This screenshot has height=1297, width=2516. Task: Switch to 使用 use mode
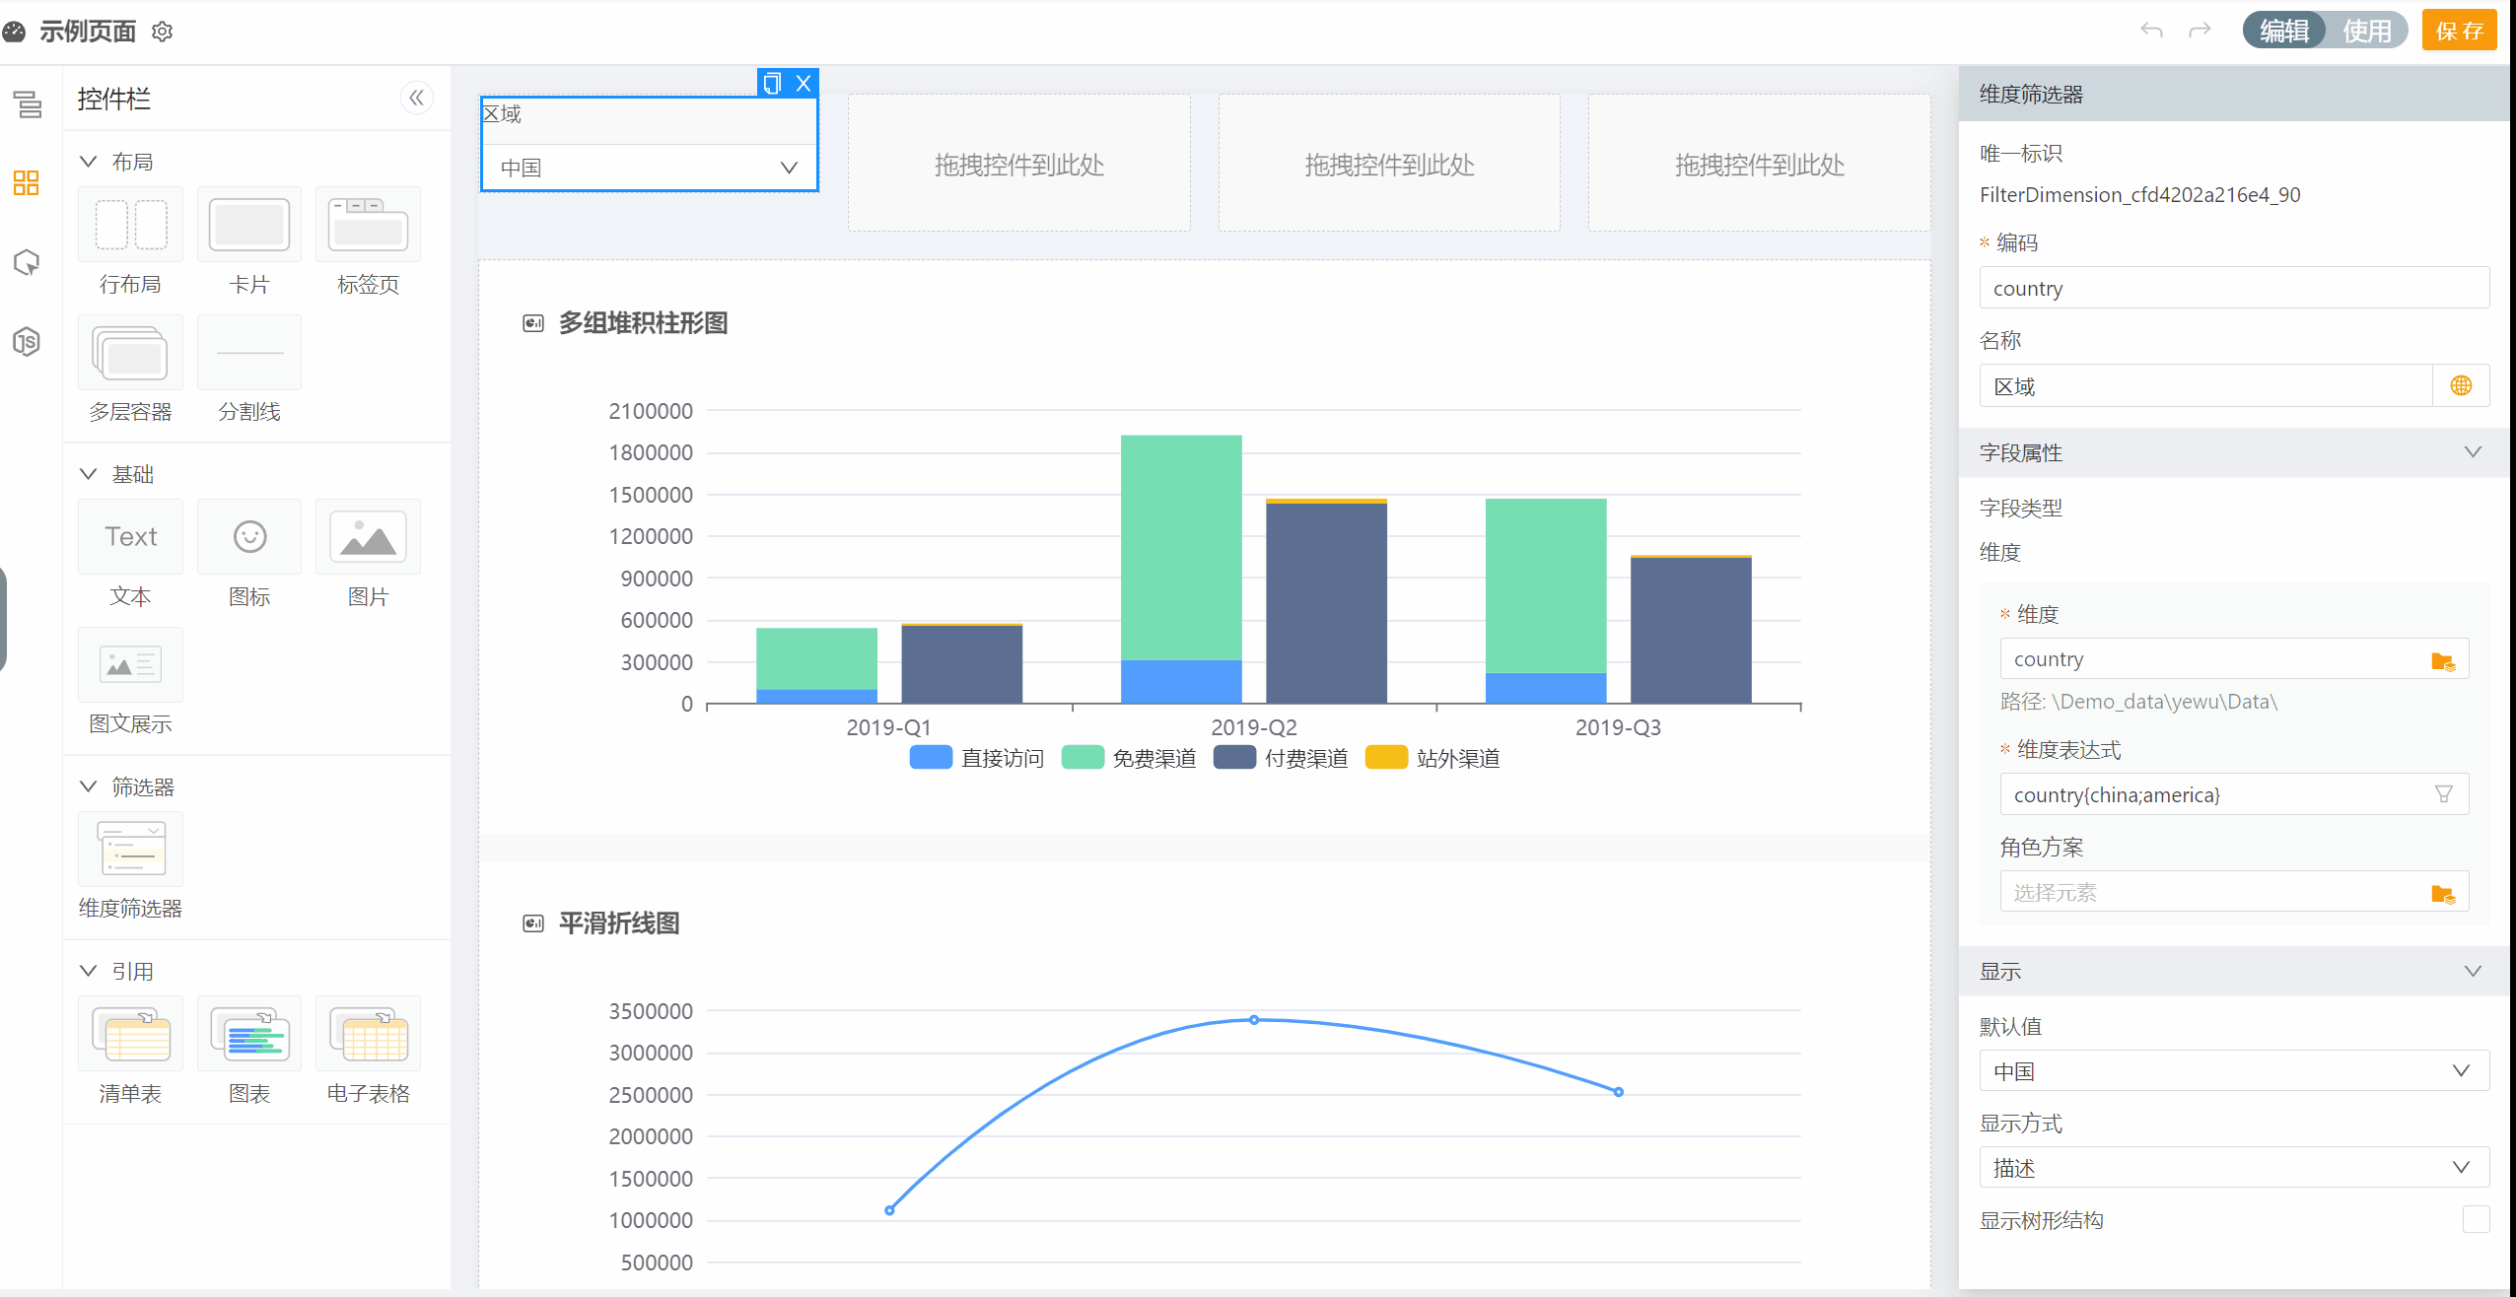tap(2366, 31)
